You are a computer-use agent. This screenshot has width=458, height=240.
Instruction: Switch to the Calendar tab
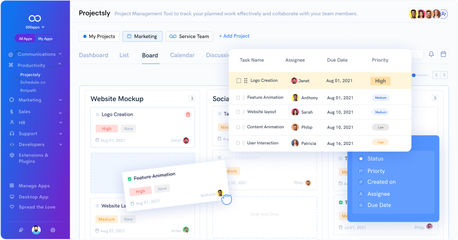[182, 55]
